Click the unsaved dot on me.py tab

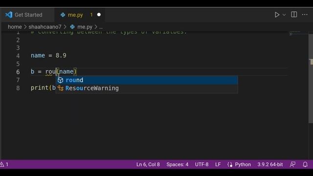(x=99, y=15)
